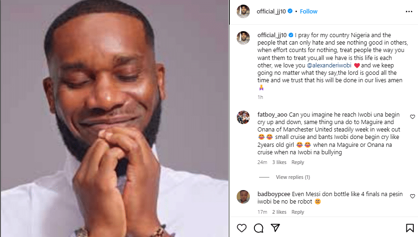
Task: Open badboypcee's profile avatar
Action: click(x=243, y=197)
